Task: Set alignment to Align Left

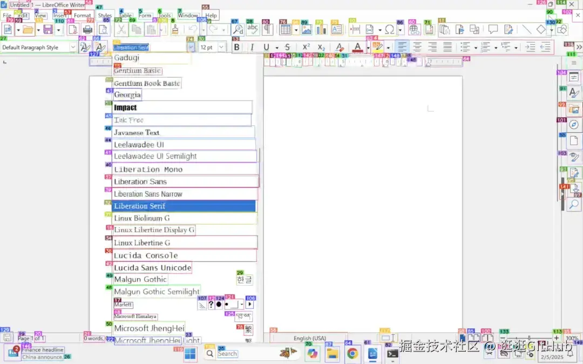Action: tap(402, 47)
